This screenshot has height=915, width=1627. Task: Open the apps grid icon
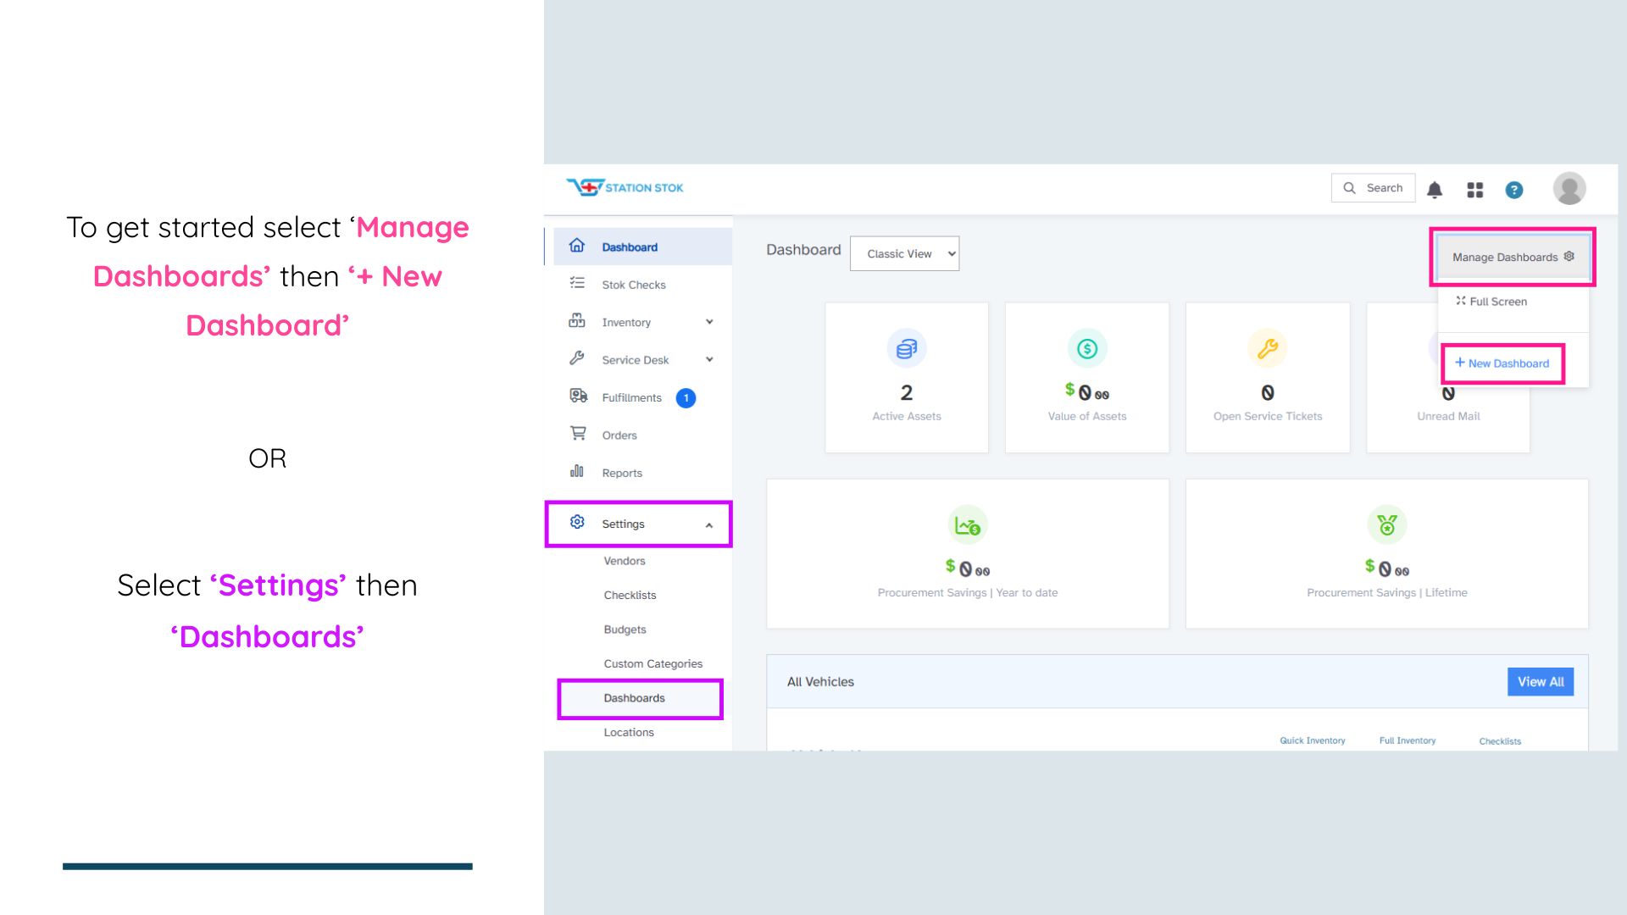coord(1475,190)
